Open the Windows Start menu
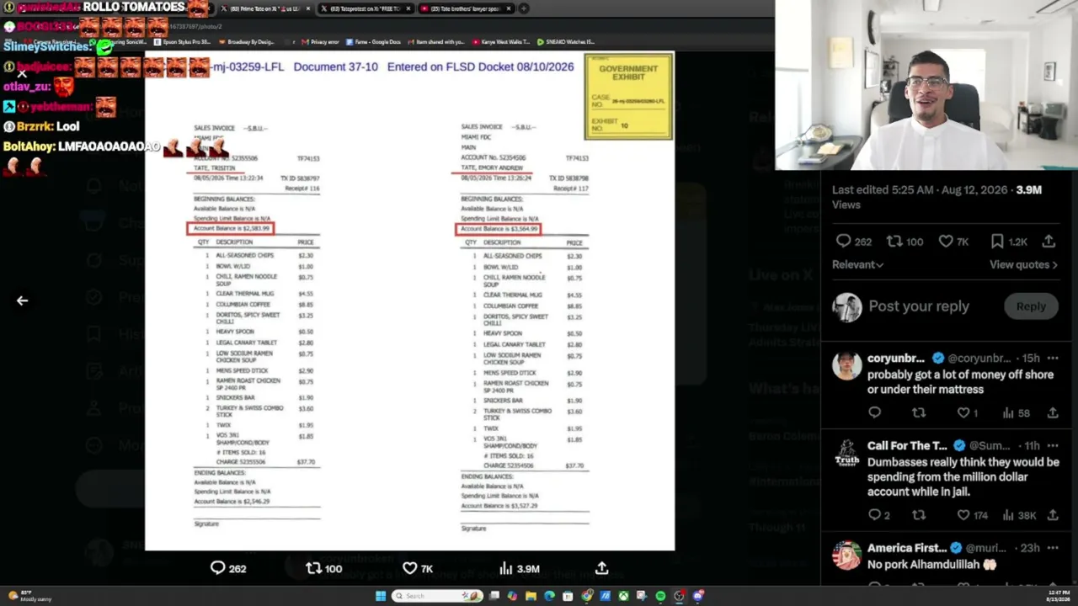 (x=381, y=596)
